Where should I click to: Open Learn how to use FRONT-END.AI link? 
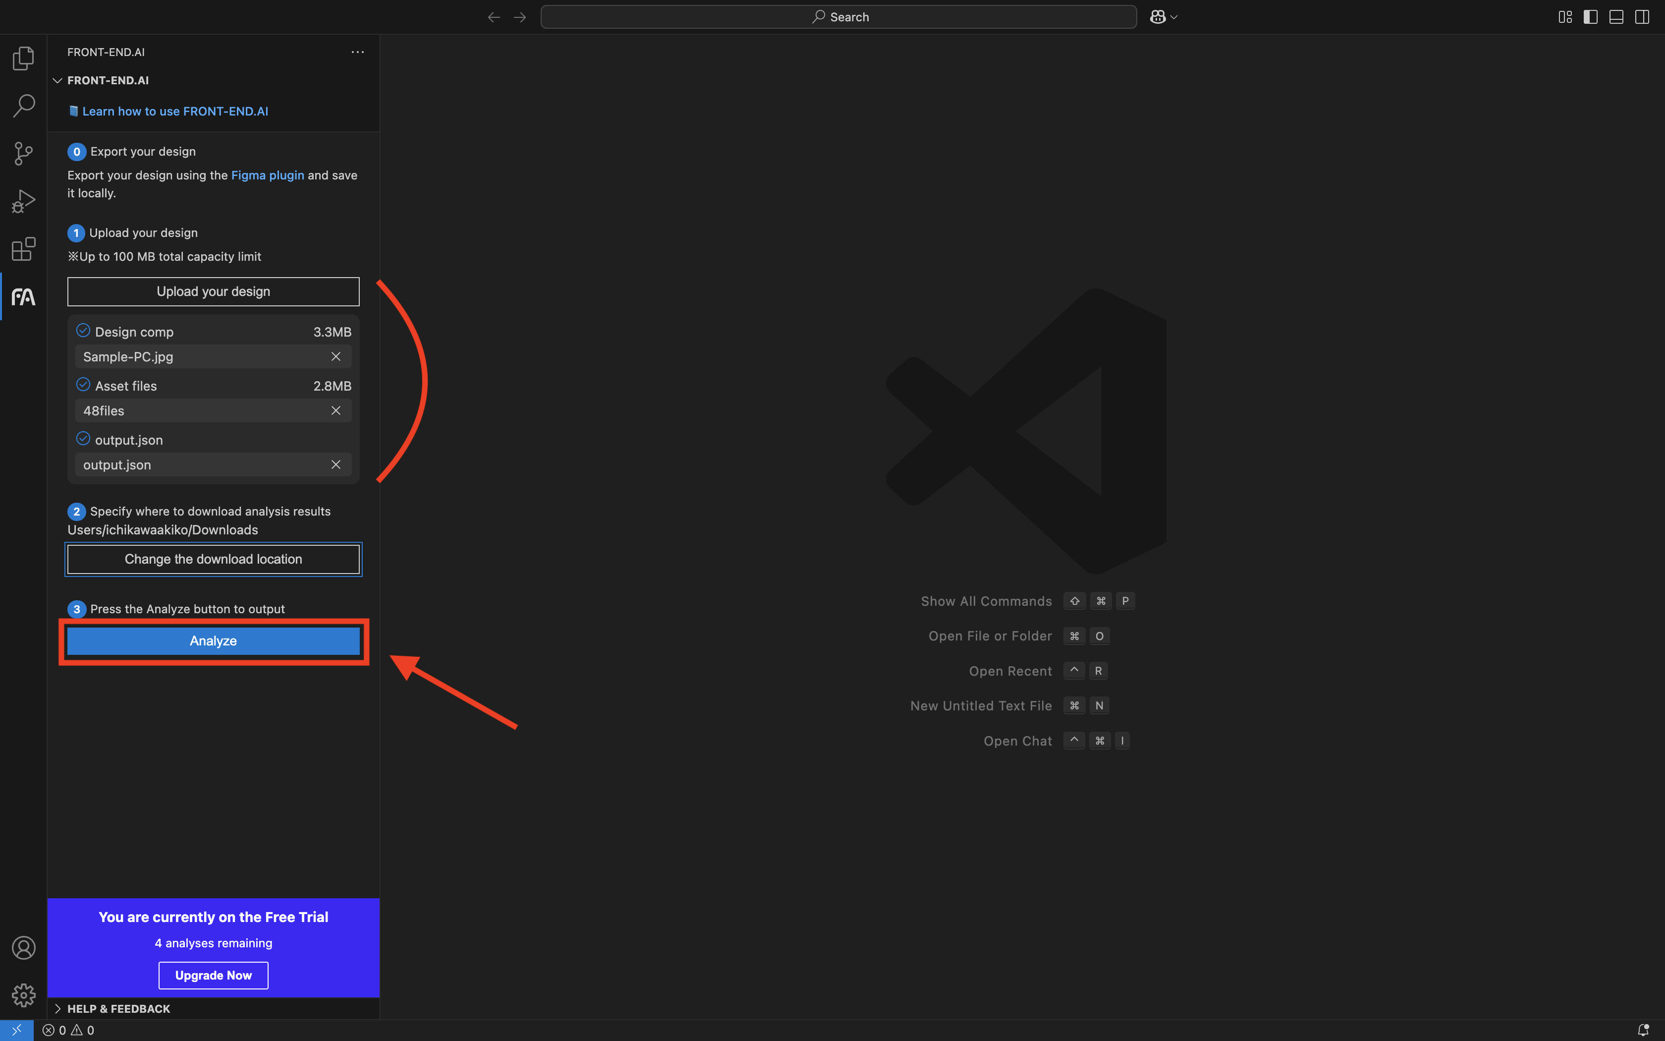pos(175,112)
